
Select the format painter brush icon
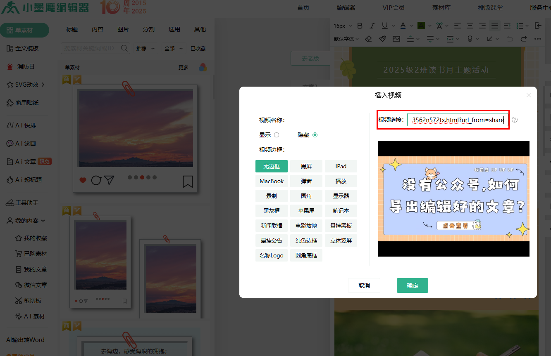382,39
